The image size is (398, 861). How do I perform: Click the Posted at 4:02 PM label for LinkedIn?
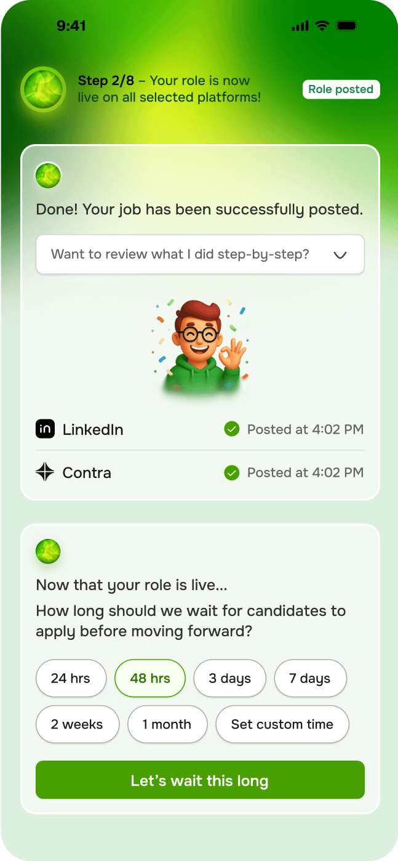[304, 429]
